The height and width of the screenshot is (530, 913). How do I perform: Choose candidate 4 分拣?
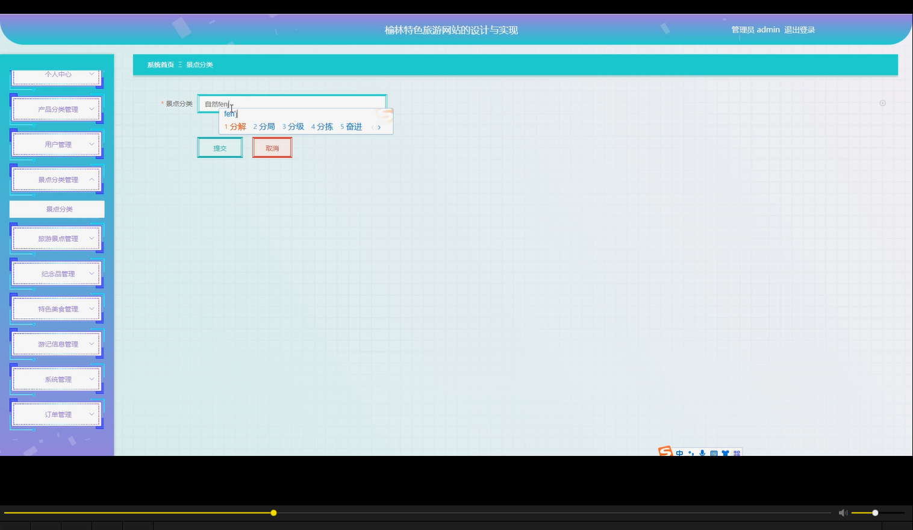(x=322, y=126)
